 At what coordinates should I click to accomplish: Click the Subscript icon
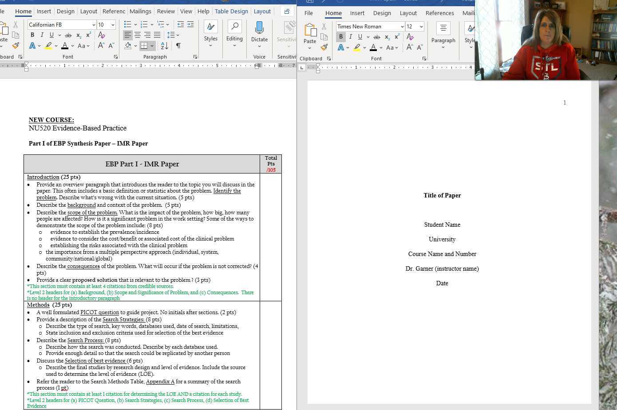(x=78, y=35)
